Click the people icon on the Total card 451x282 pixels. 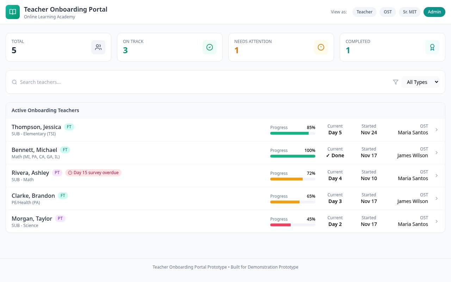pyautogui.click(x=98, y=47)
